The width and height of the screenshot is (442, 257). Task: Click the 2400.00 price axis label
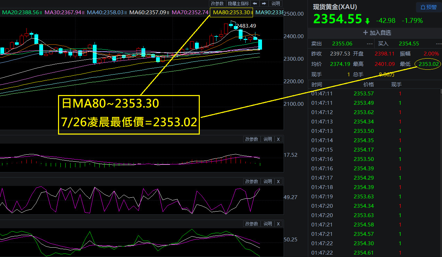click(294, 36)
